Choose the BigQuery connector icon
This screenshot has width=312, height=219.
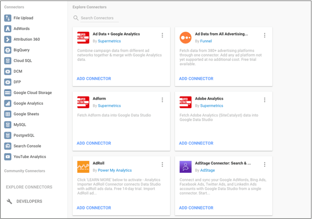(8, 50)
